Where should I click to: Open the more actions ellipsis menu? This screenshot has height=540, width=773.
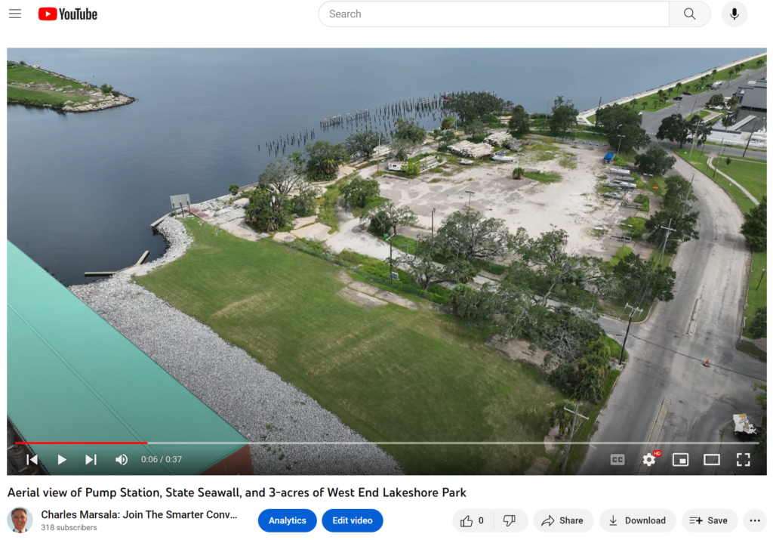coord(755,520)
